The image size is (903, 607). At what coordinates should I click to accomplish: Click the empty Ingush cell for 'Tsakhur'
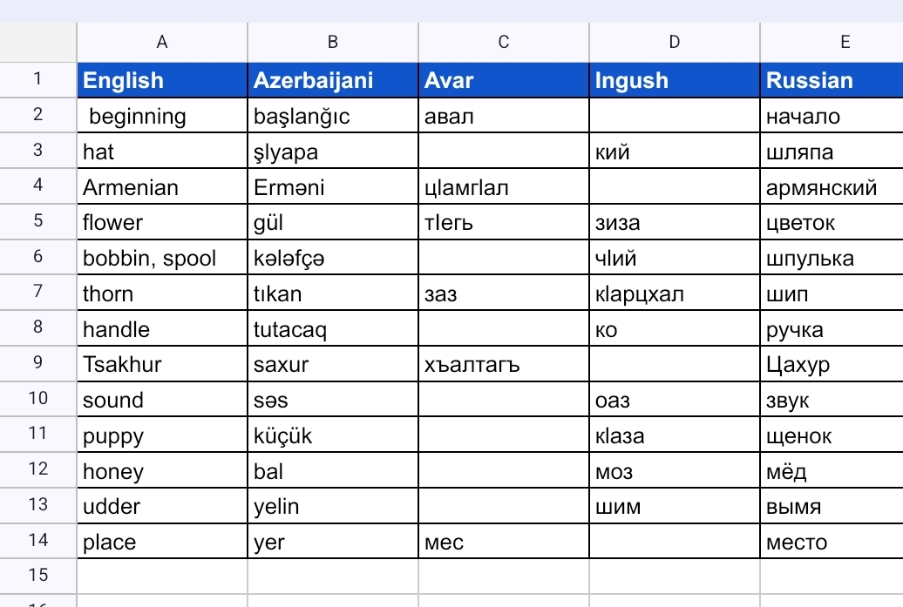tap(675, 365)
